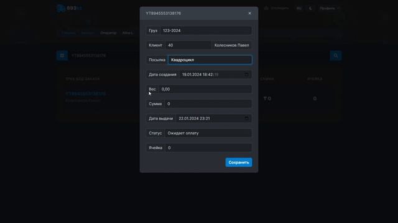Click the Статус label

point(155,133)
